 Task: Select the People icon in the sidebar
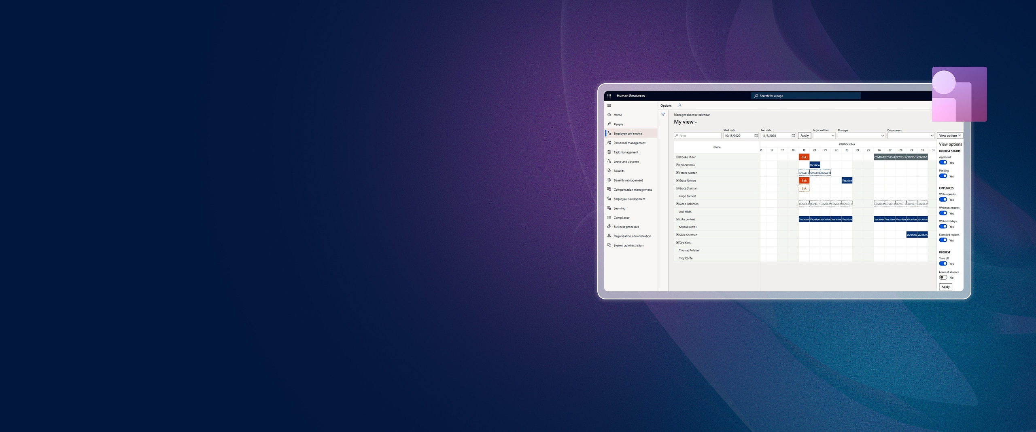pyautogui.click(x=610, y=124)
